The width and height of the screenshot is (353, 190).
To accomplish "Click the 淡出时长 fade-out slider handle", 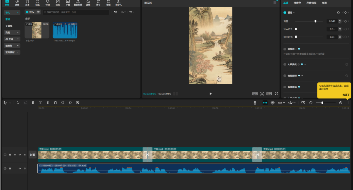I will tap(296, 37).
